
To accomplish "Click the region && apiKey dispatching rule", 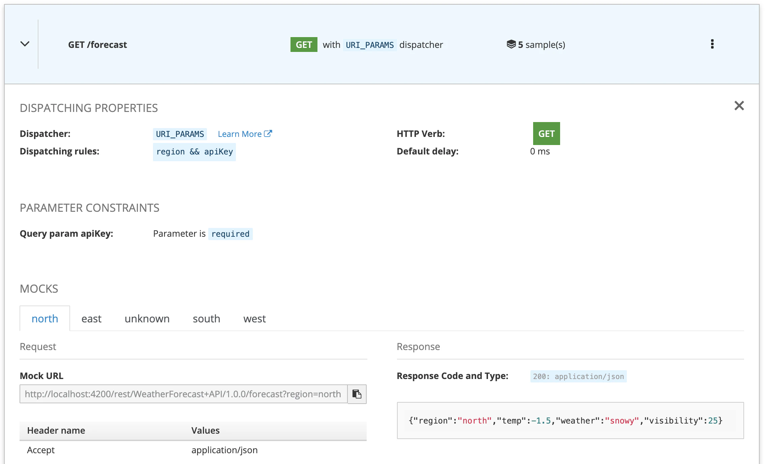I will point(194,152).
